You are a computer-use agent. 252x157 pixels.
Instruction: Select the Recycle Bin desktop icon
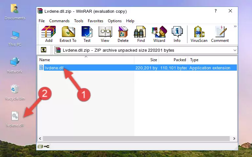15,92
